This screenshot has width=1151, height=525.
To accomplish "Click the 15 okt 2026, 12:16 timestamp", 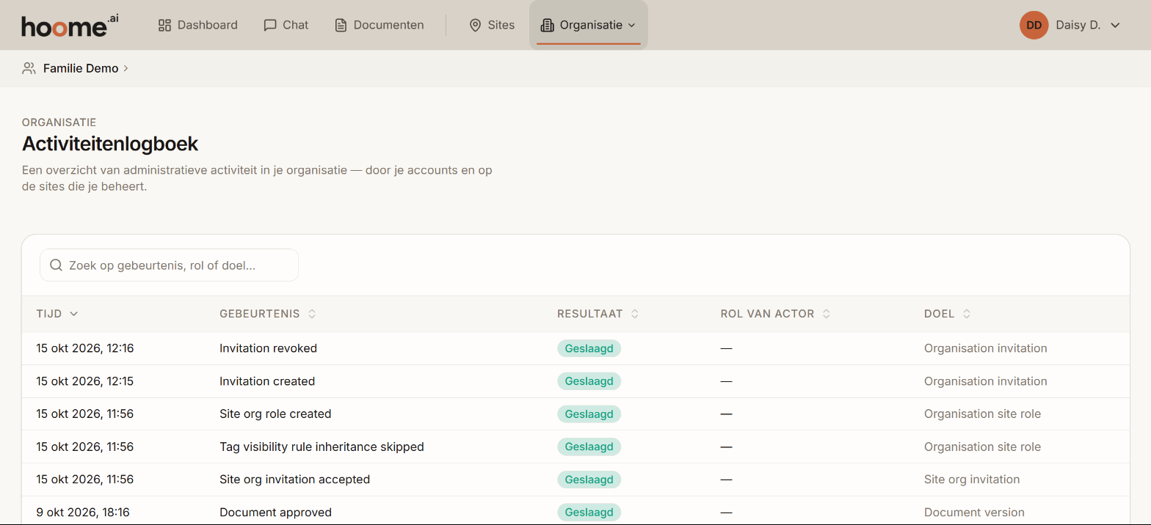I will tap(85, 348).
